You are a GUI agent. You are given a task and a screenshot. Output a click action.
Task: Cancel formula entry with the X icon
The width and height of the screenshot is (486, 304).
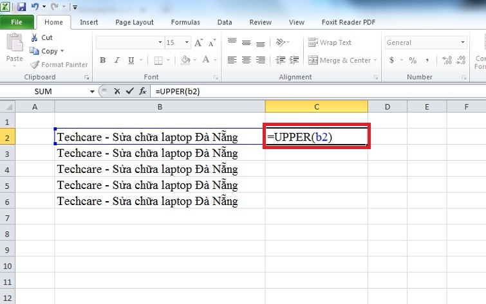pos(117,91)
